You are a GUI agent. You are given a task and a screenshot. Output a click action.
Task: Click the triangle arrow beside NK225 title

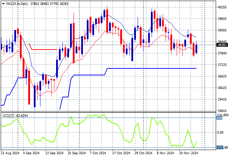[3, 3]
